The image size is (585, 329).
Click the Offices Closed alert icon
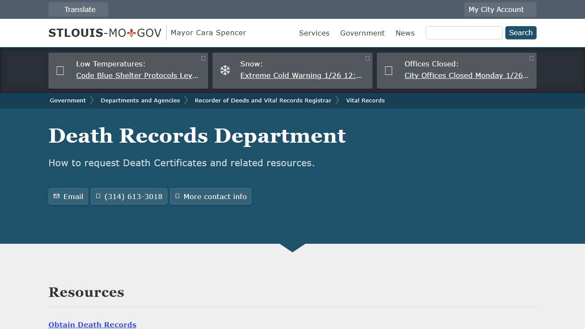(x=388, y=70)
